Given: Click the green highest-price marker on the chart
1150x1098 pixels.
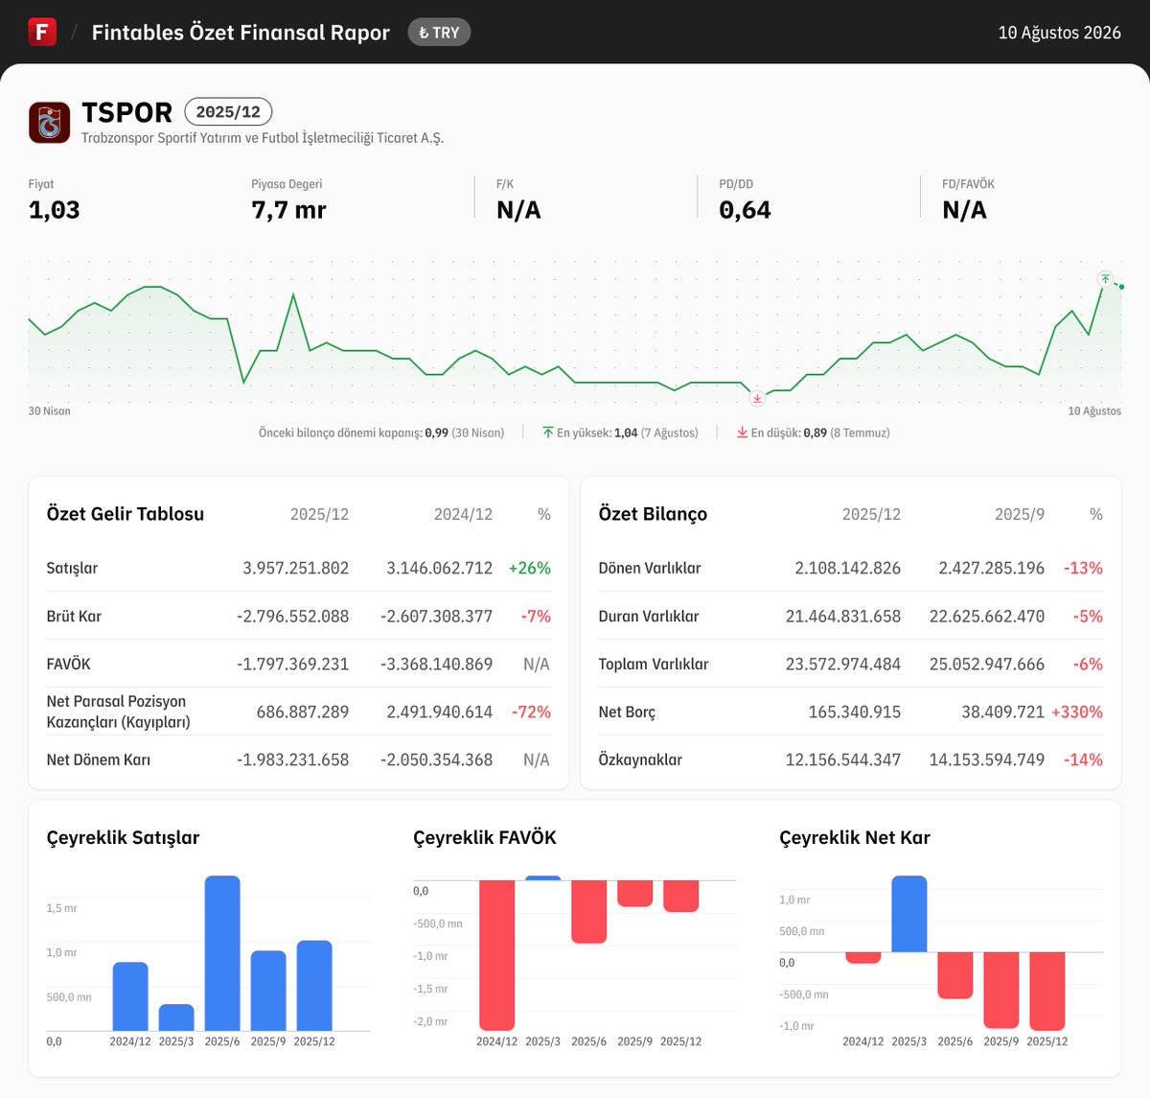Looking at the screenshot, I should 1105,279.
